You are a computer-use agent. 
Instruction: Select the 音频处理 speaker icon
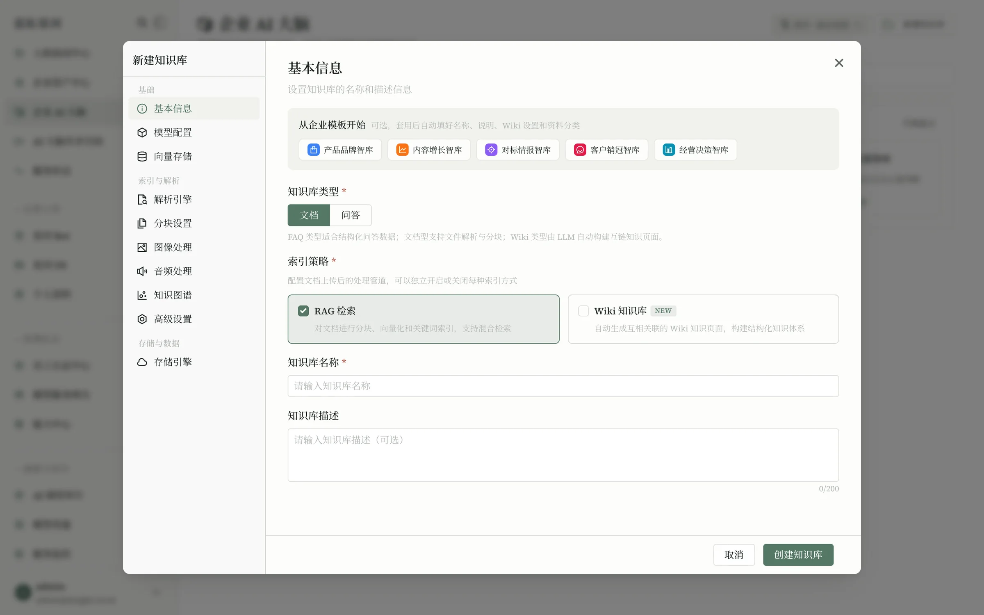142,271
